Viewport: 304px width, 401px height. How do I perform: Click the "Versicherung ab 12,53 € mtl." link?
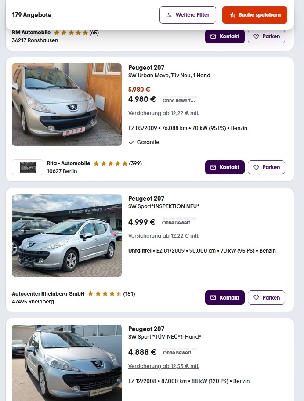[163, 366]
